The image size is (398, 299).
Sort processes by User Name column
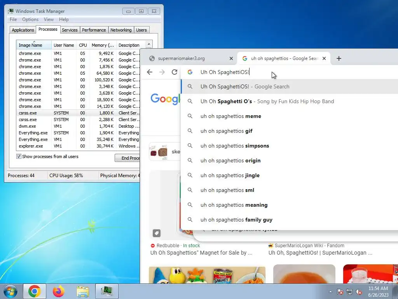(x=64, y=45)
